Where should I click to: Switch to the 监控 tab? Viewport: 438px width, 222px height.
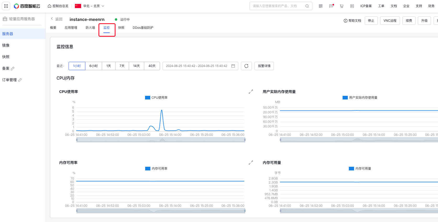pyautogui.click(x=107, y=28)
